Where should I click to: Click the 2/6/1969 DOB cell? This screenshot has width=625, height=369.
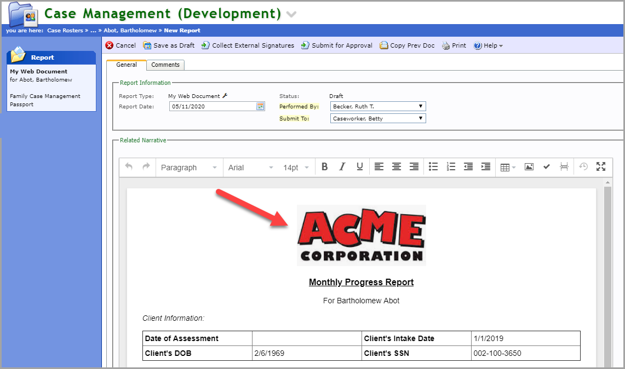click(x=307, y=353)
